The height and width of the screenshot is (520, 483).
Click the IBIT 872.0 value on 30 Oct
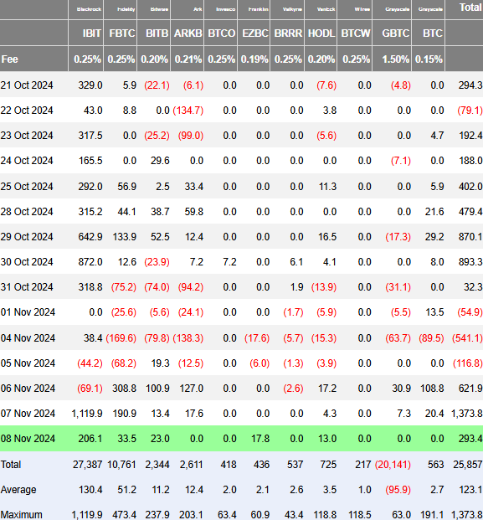coord(90,262)
